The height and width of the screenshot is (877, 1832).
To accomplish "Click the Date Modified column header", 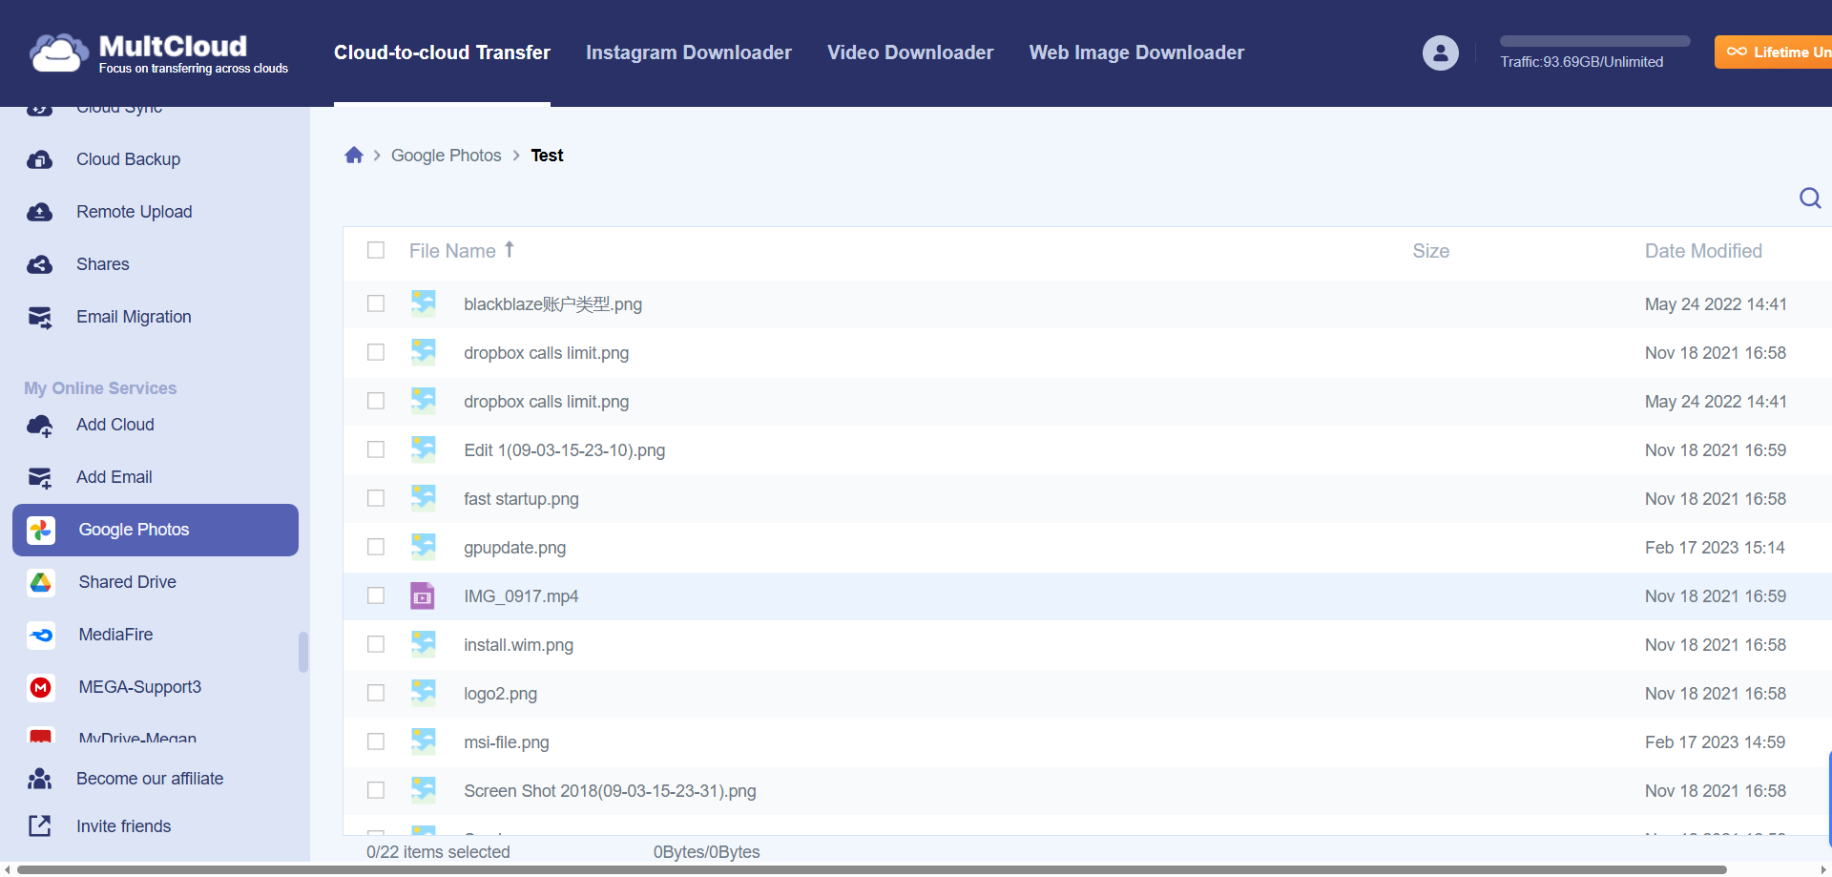I will 1703,251.
